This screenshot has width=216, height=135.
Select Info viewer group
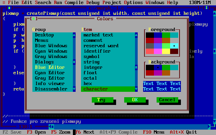tap(53, 84)
